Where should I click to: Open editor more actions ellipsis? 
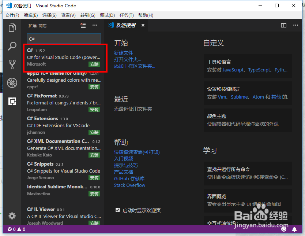pyautogui.click(x=295, y=25)
